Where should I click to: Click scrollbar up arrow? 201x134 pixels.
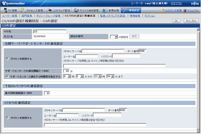(x=198, y=29)
